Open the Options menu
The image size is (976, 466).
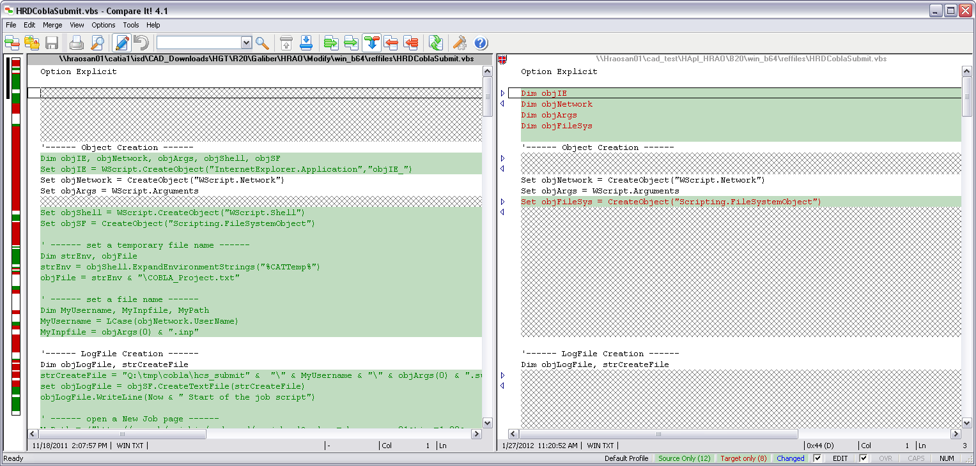point(104,25)
